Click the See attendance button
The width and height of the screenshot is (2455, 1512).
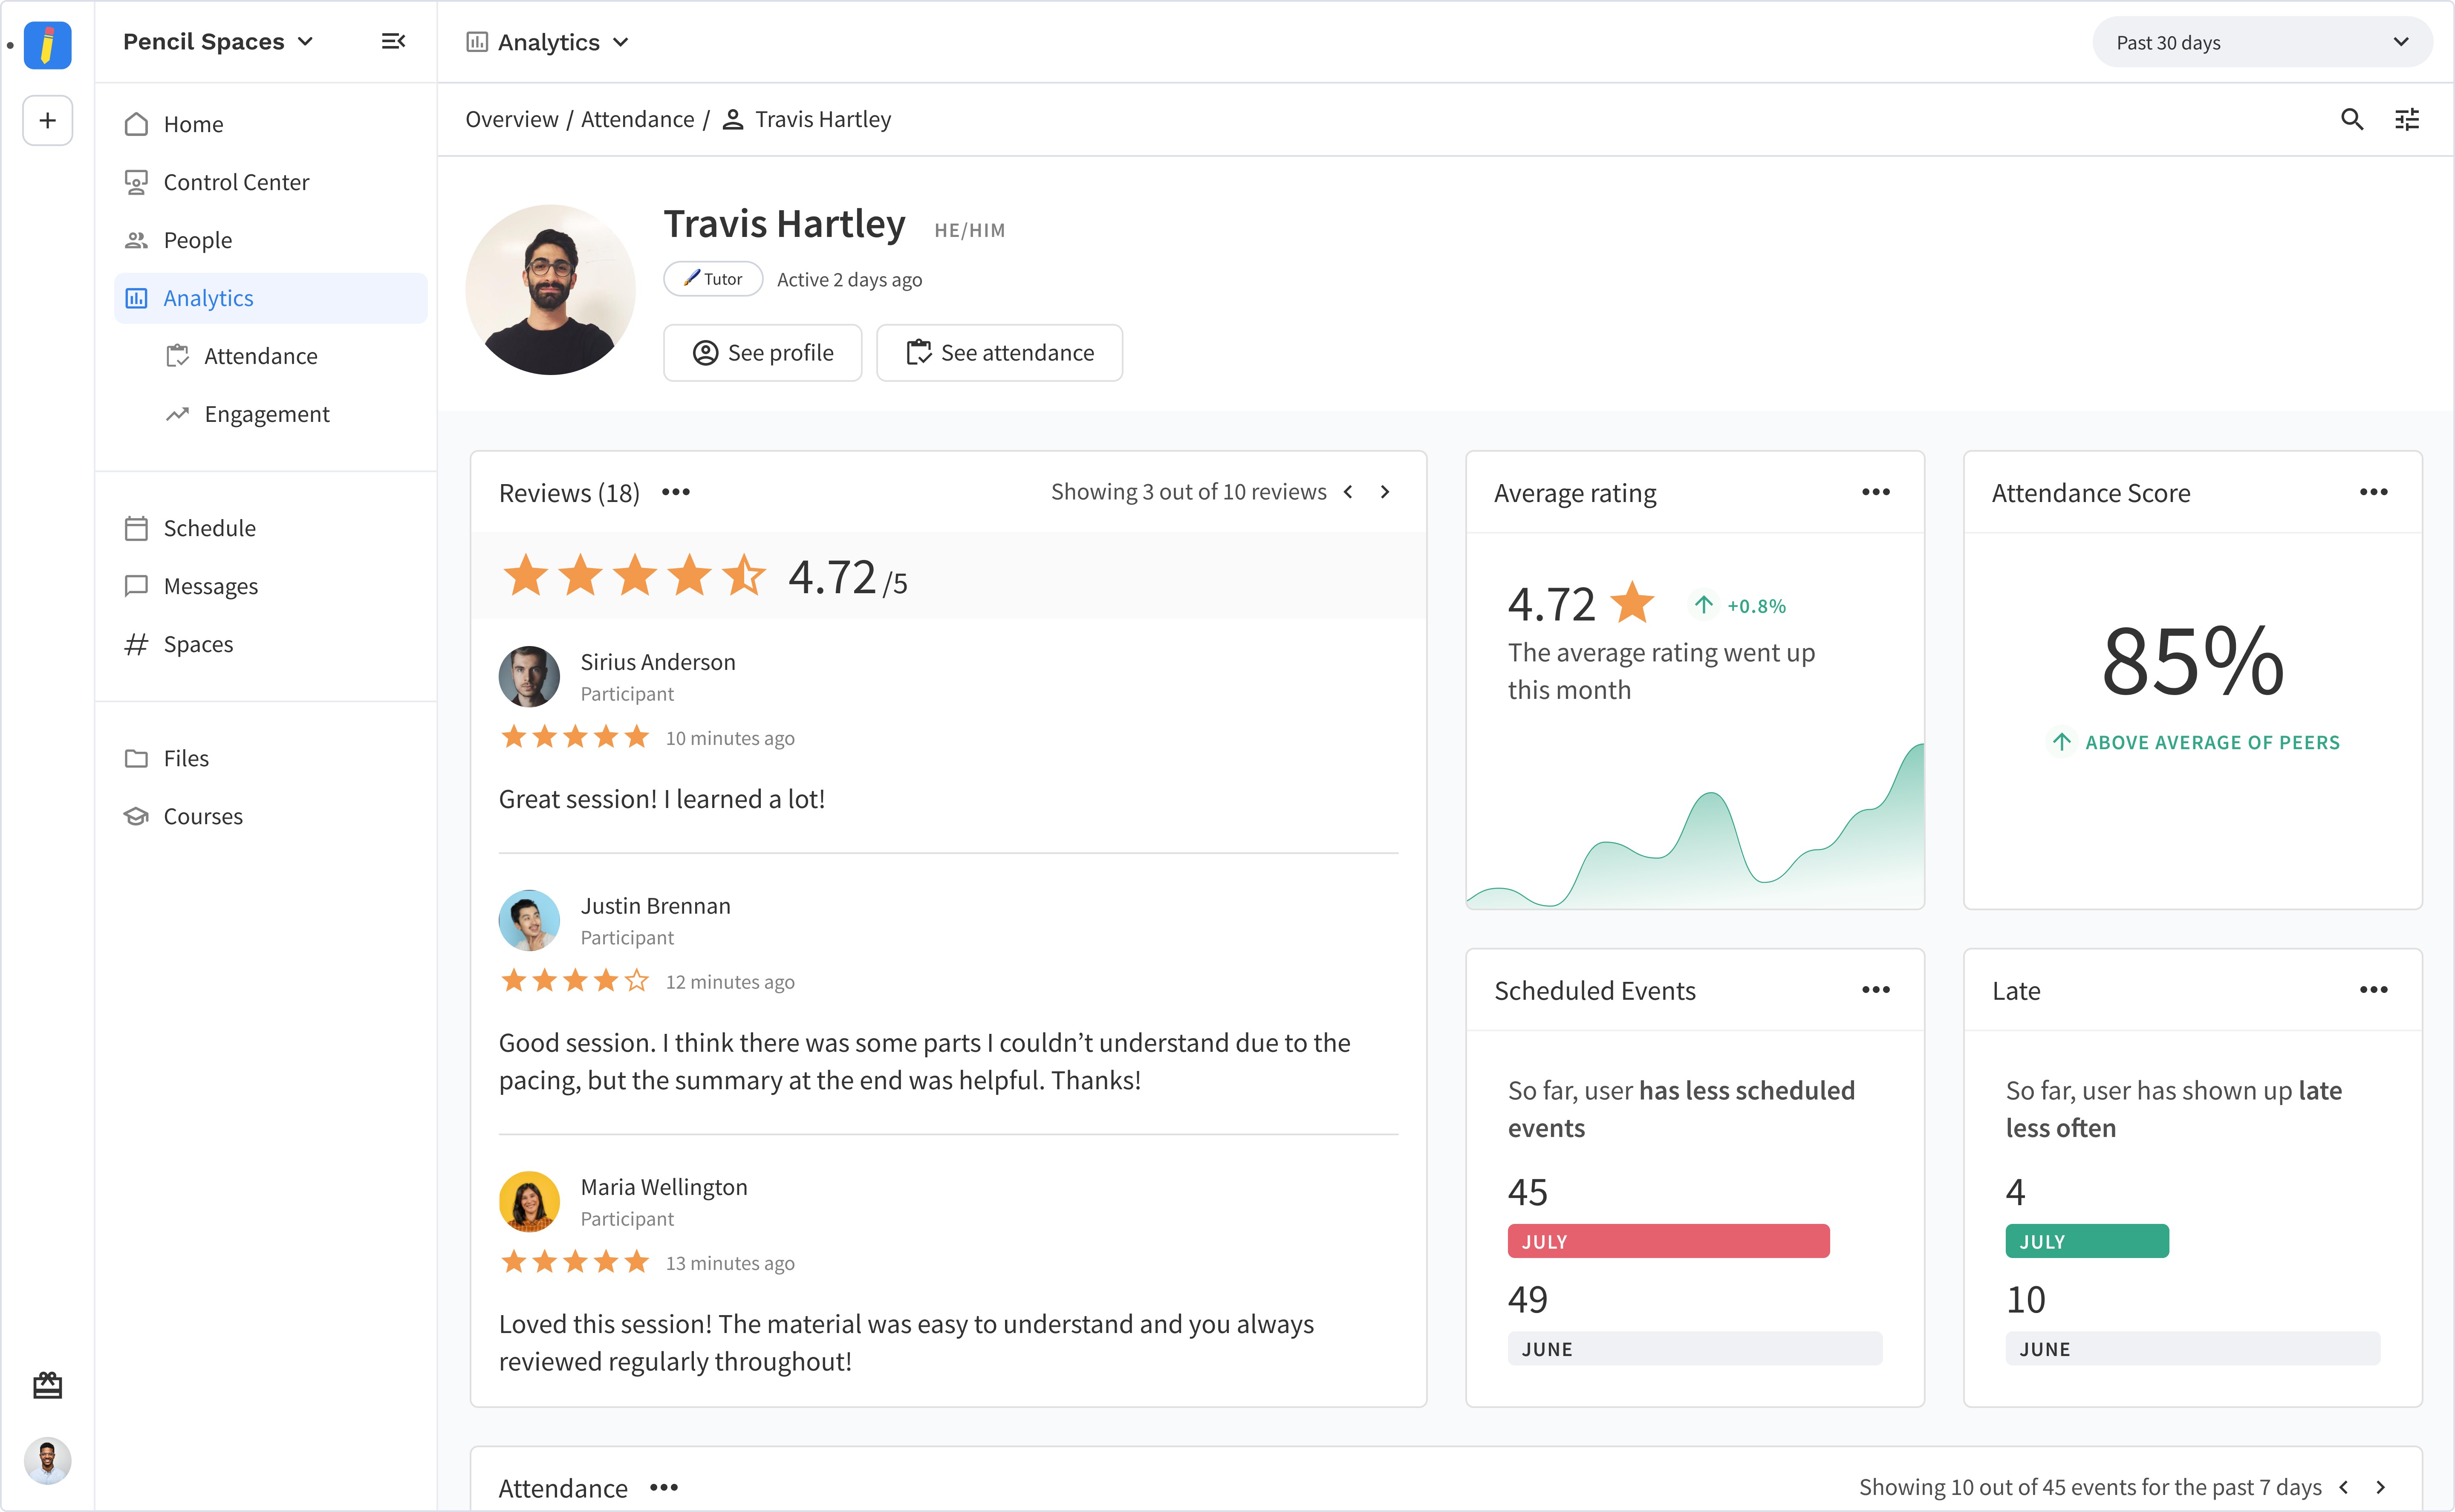tap(1000, 353)
